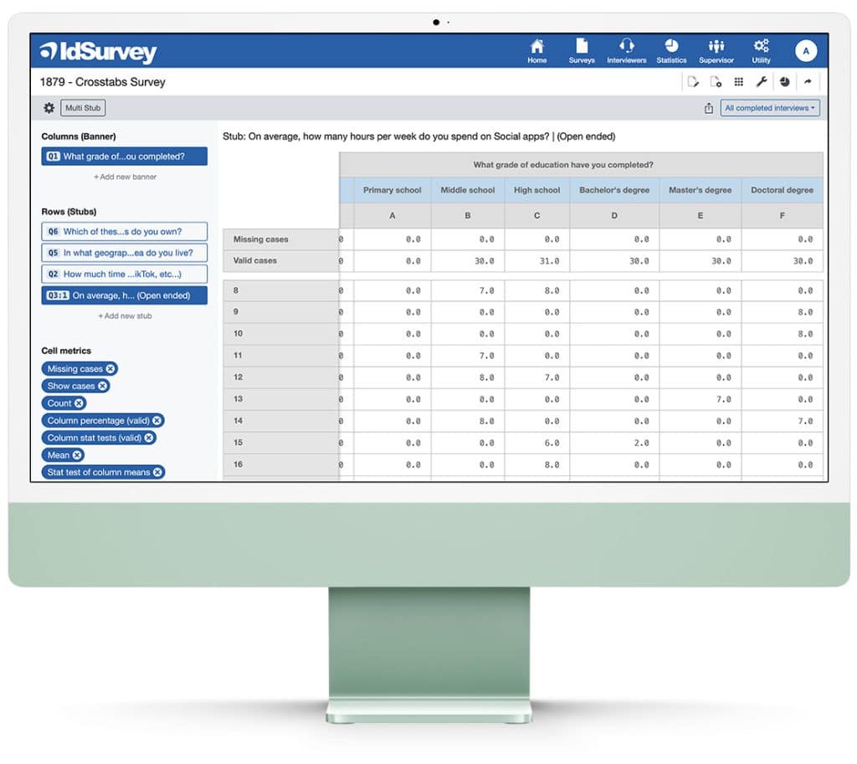Click the wrench tool icon
This screenshot has height=764, width=857.
(x=762, y=82)
